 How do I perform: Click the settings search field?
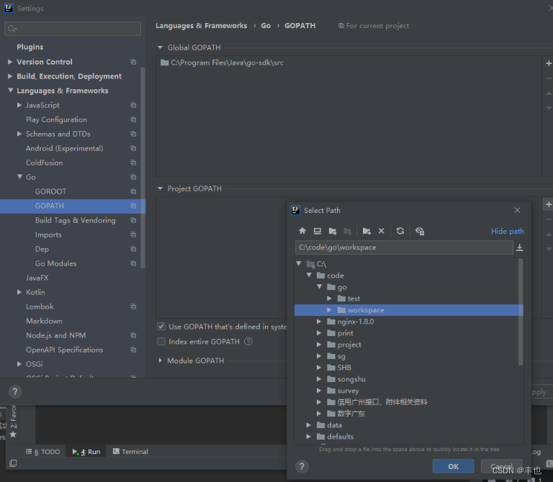click(x=73, y=29)
